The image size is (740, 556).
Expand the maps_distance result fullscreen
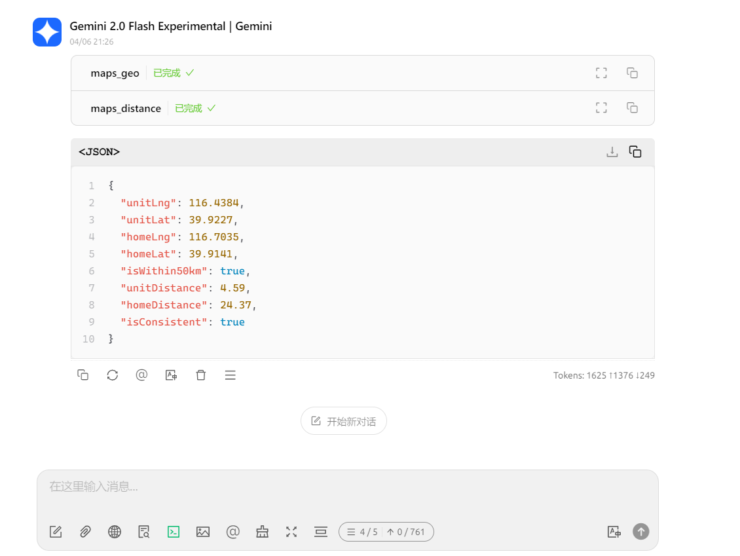601,107
